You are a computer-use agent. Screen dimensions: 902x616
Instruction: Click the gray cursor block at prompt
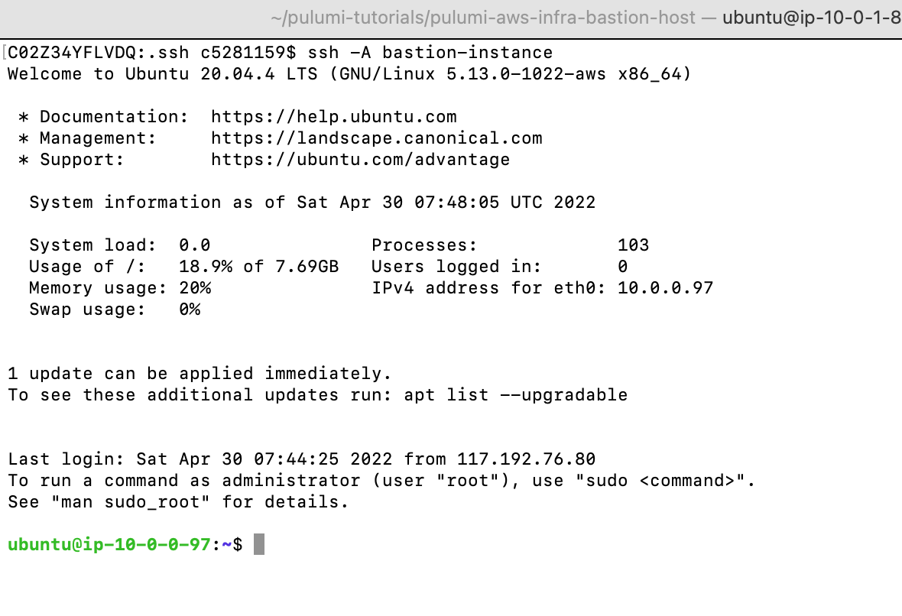pyautogui.click(x=259, y=544)
